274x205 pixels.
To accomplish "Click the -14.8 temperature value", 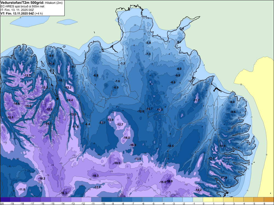I will tap(16, 104).
